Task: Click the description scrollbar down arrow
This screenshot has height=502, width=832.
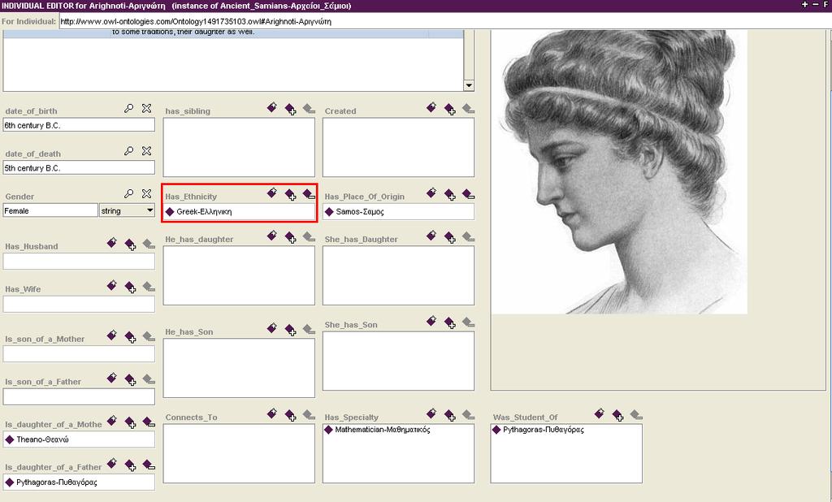Action: pos(469,85)
